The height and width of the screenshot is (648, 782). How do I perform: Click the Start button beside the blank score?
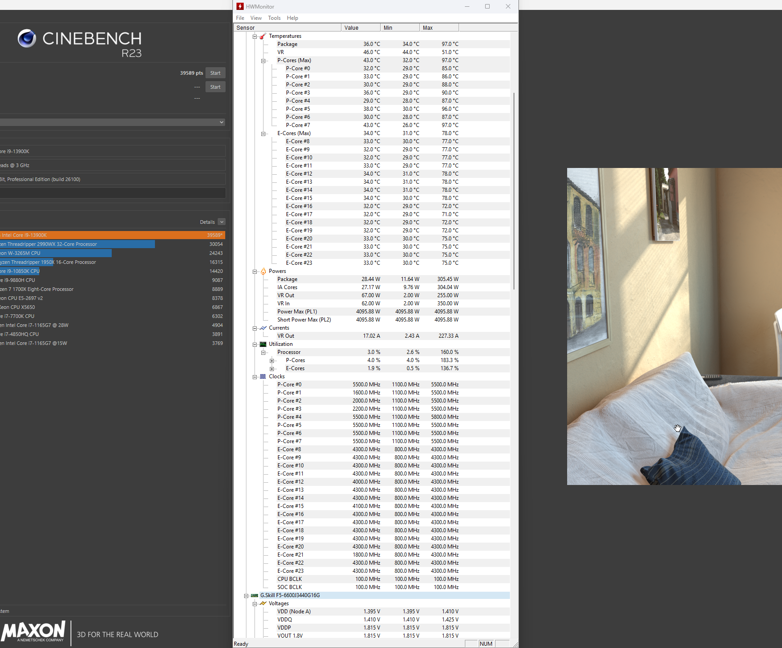215,87
